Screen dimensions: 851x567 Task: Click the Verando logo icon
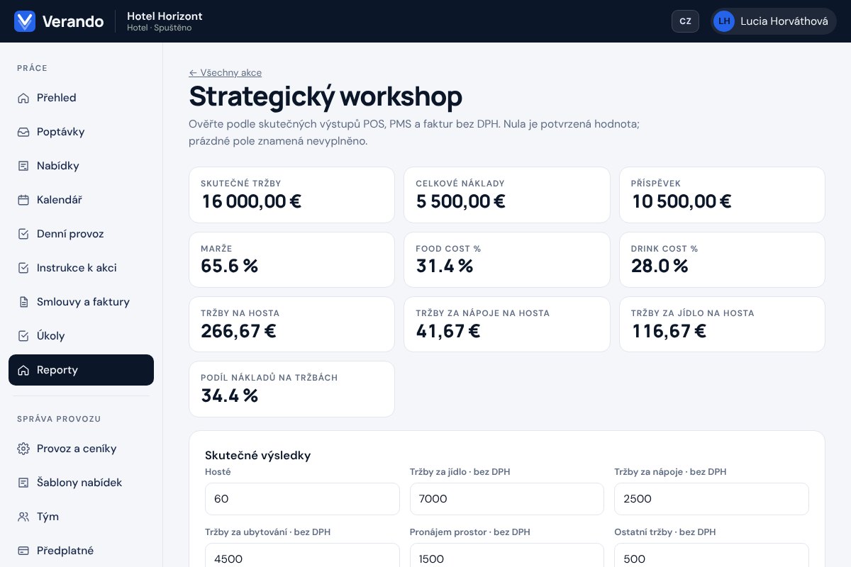click(x=25, y=21)
